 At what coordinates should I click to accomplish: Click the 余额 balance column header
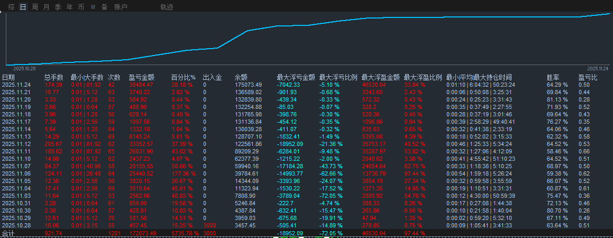241,77
